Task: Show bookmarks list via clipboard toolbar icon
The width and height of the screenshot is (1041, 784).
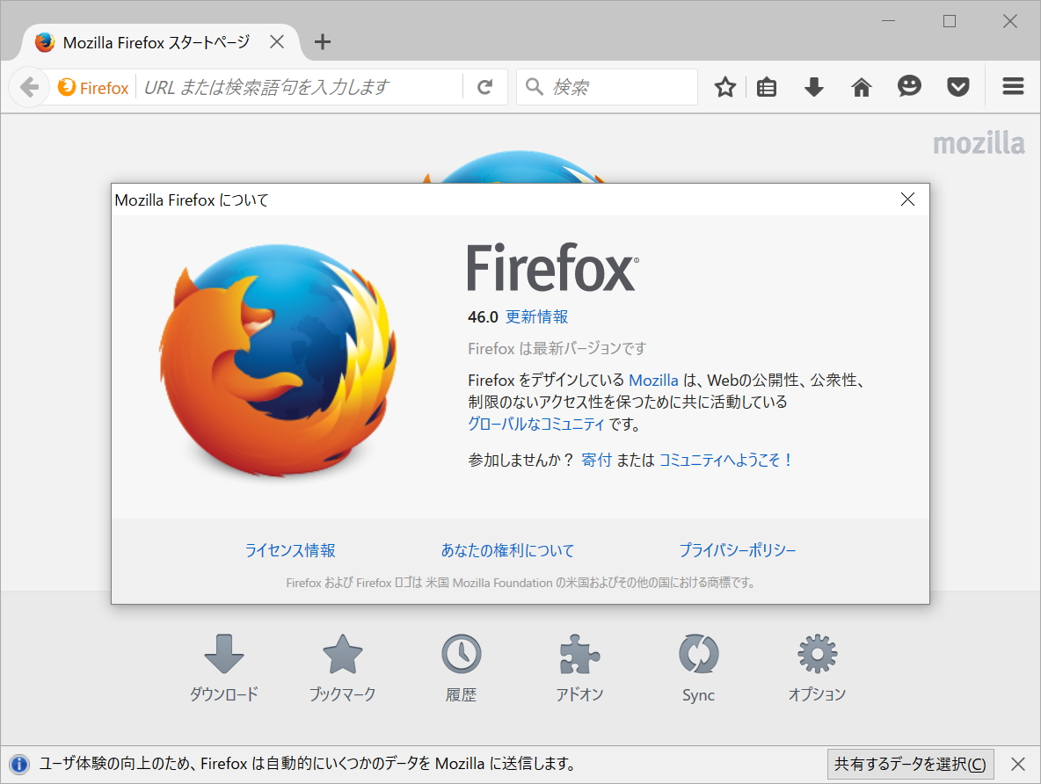Action: (766, 86)
